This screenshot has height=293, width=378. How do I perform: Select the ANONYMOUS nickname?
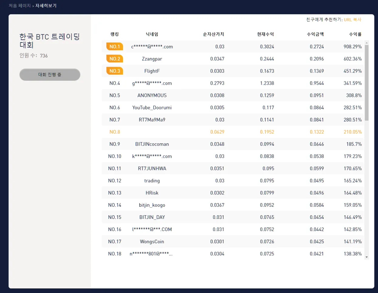point(152,95)
